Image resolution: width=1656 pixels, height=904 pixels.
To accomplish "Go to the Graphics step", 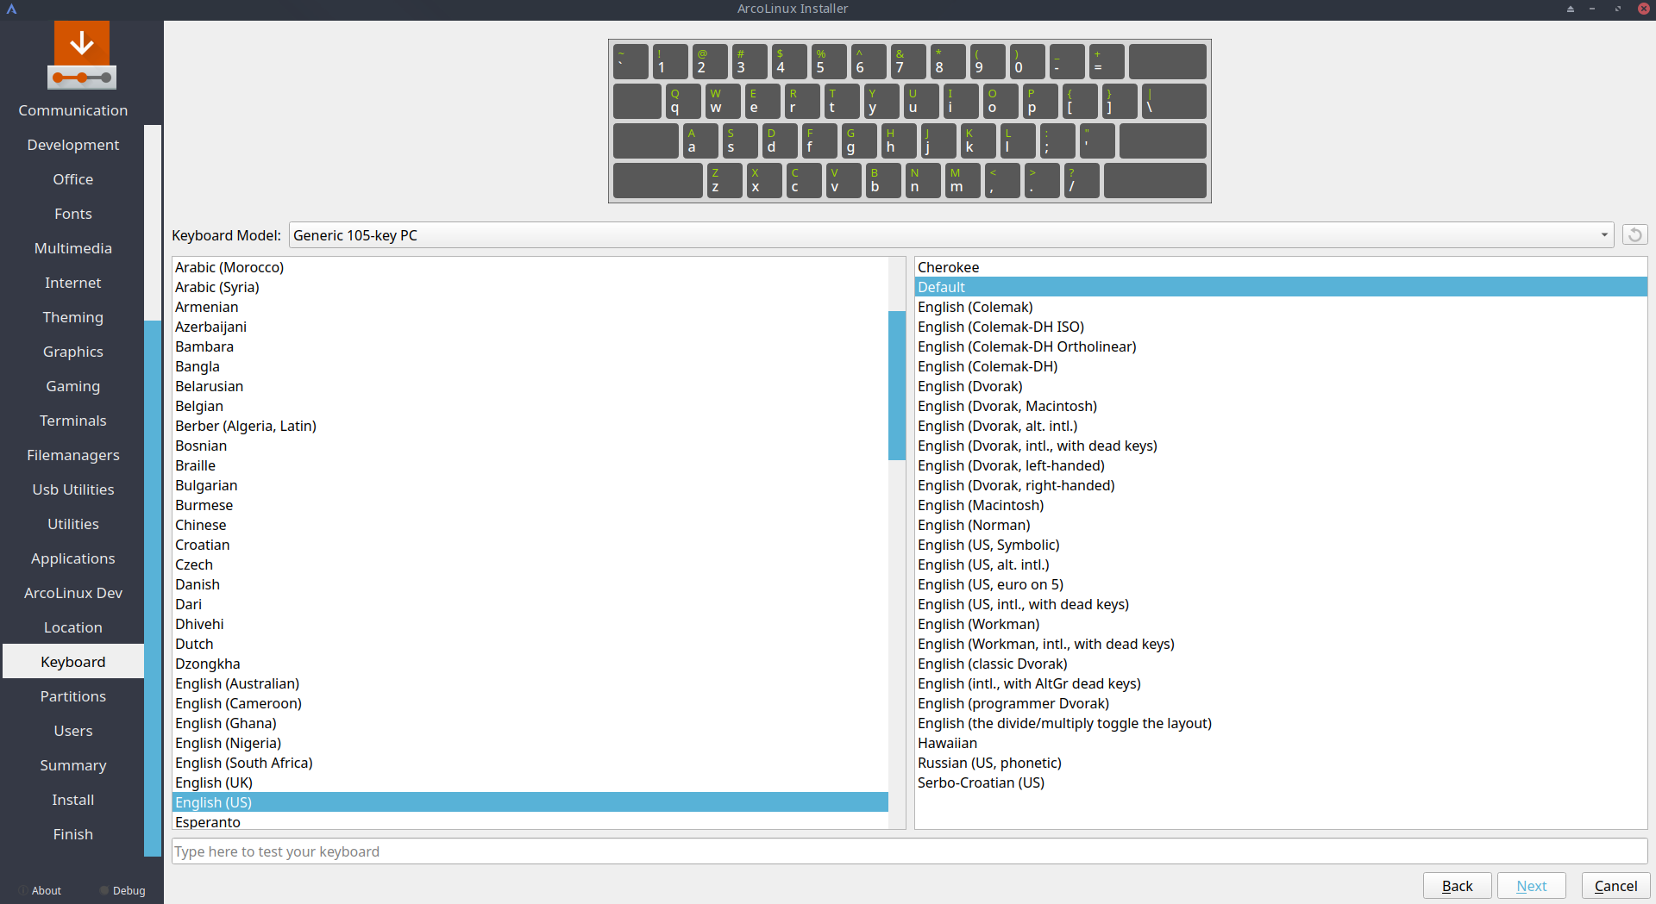I will [x=73, y=352].
